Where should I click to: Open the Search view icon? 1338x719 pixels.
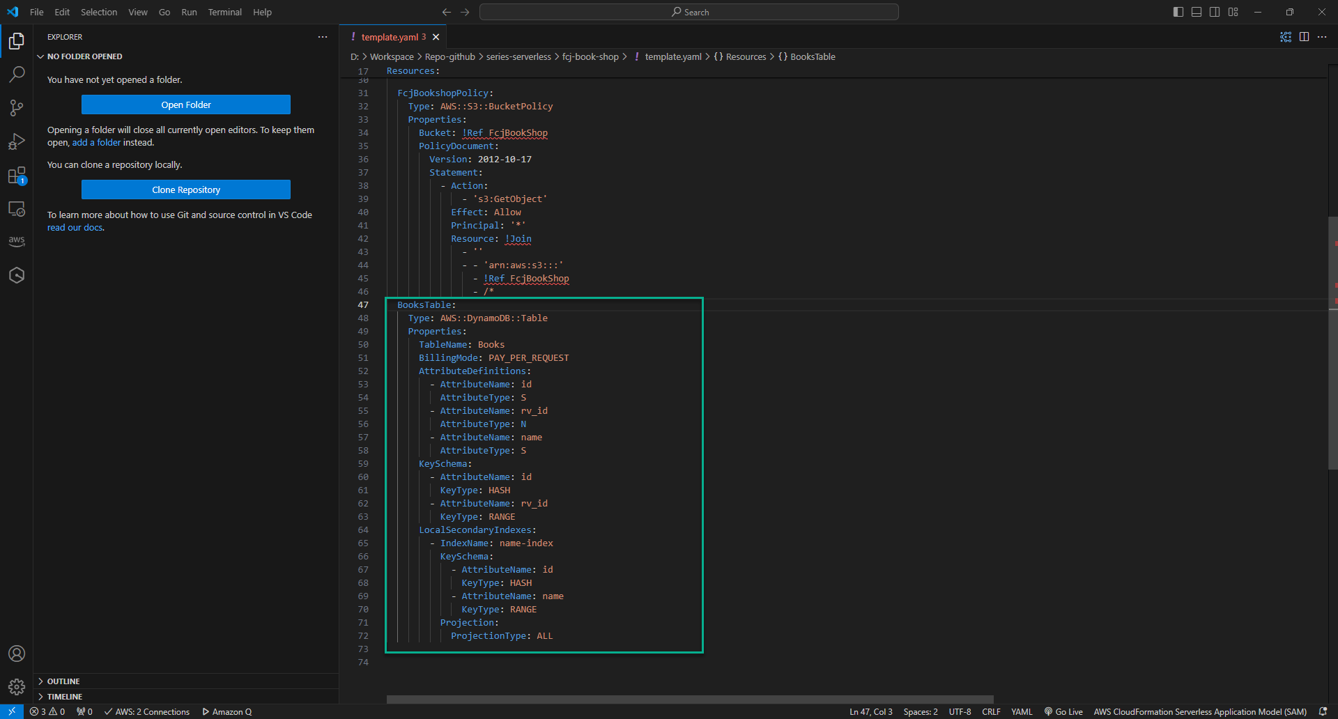point(17,74)
